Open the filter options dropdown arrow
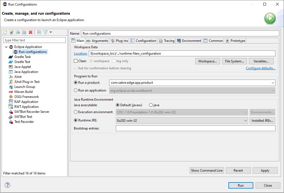This screenshot has width=284, height=193. coord(51,32)
